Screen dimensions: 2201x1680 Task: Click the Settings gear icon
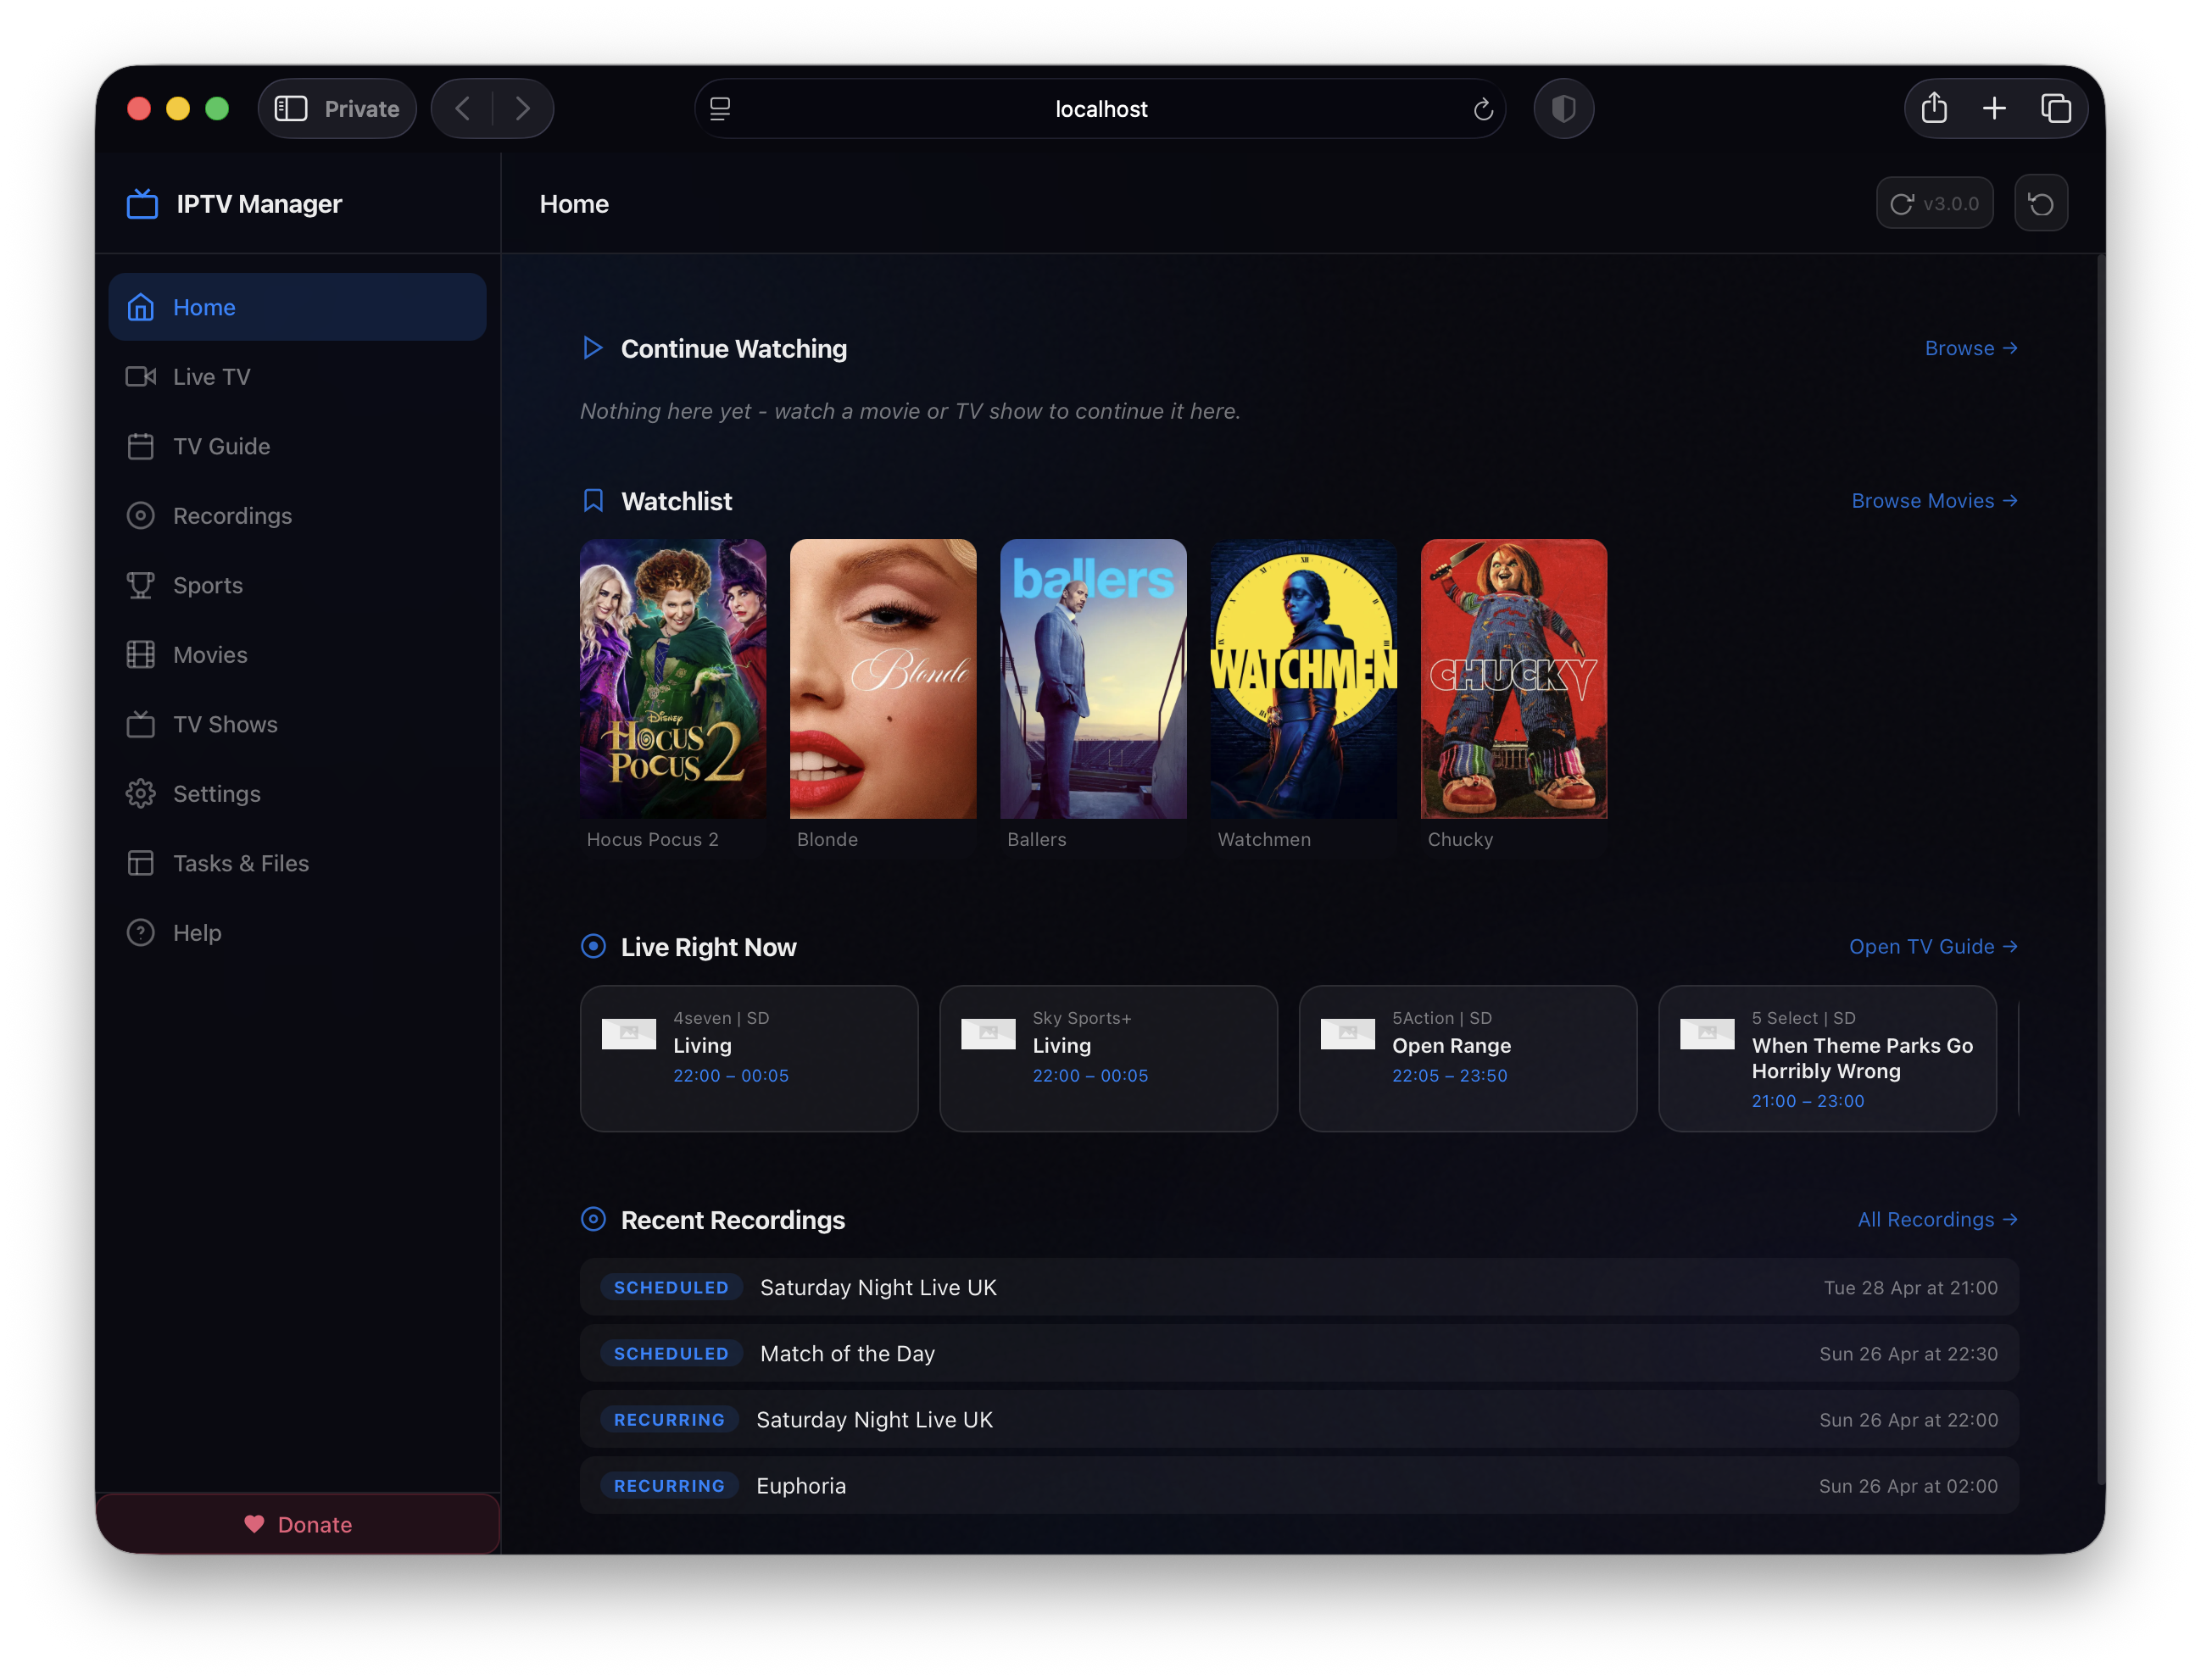(141, 794)
